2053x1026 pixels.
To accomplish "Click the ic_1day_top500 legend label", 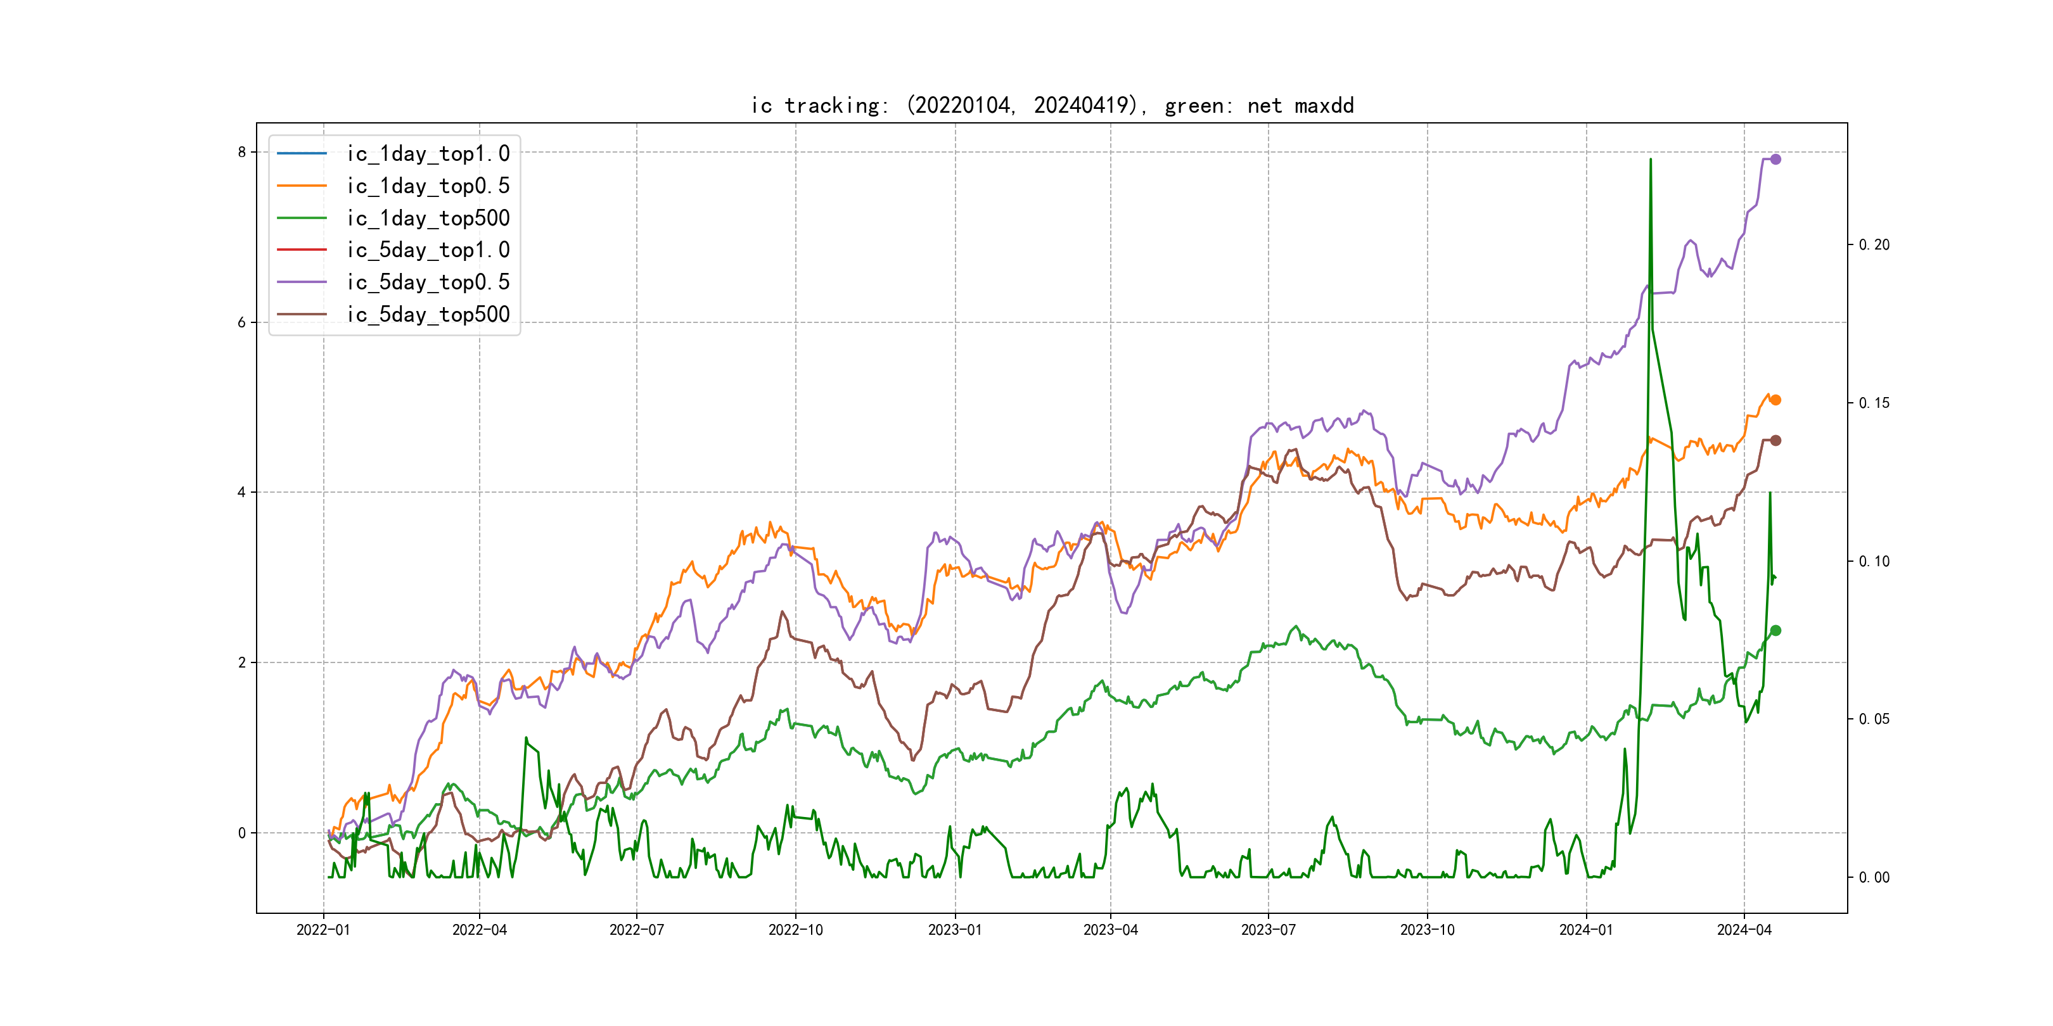I will coord(428,217).
